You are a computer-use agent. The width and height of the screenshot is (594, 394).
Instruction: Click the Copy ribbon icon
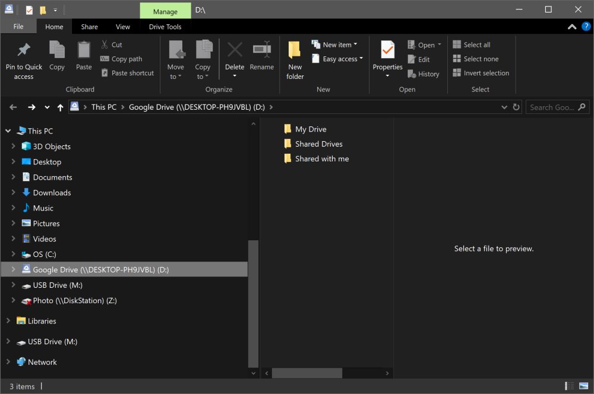pyautogui.click(x=57, y=50)
